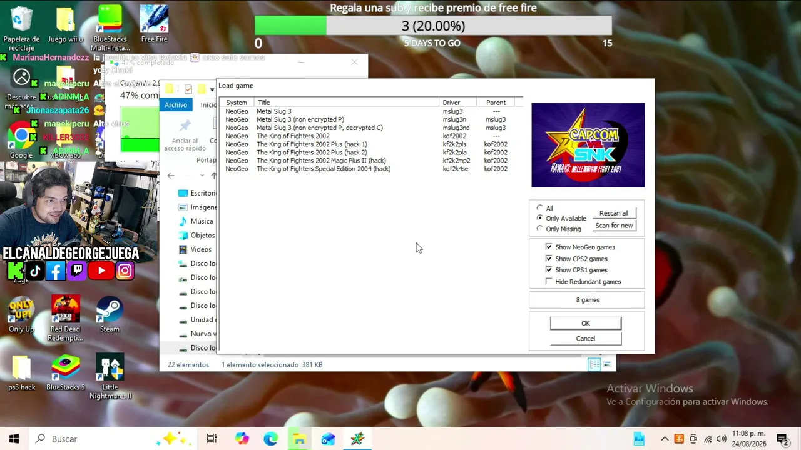Open Little Nightmares II desktop shortcut

110,377
